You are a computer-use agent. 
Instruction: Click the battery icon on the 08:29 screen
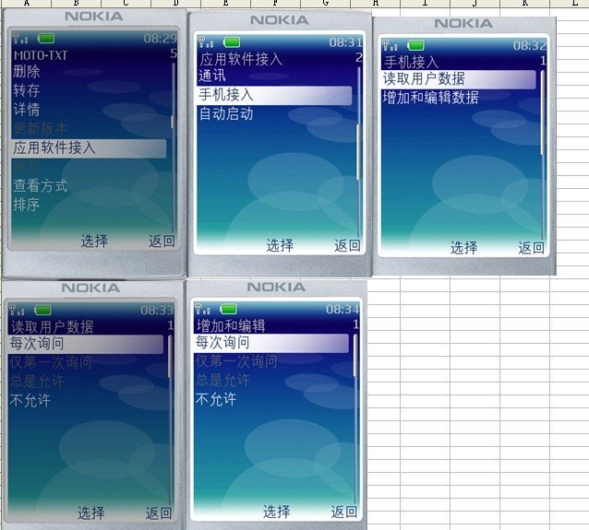[45, 39]
